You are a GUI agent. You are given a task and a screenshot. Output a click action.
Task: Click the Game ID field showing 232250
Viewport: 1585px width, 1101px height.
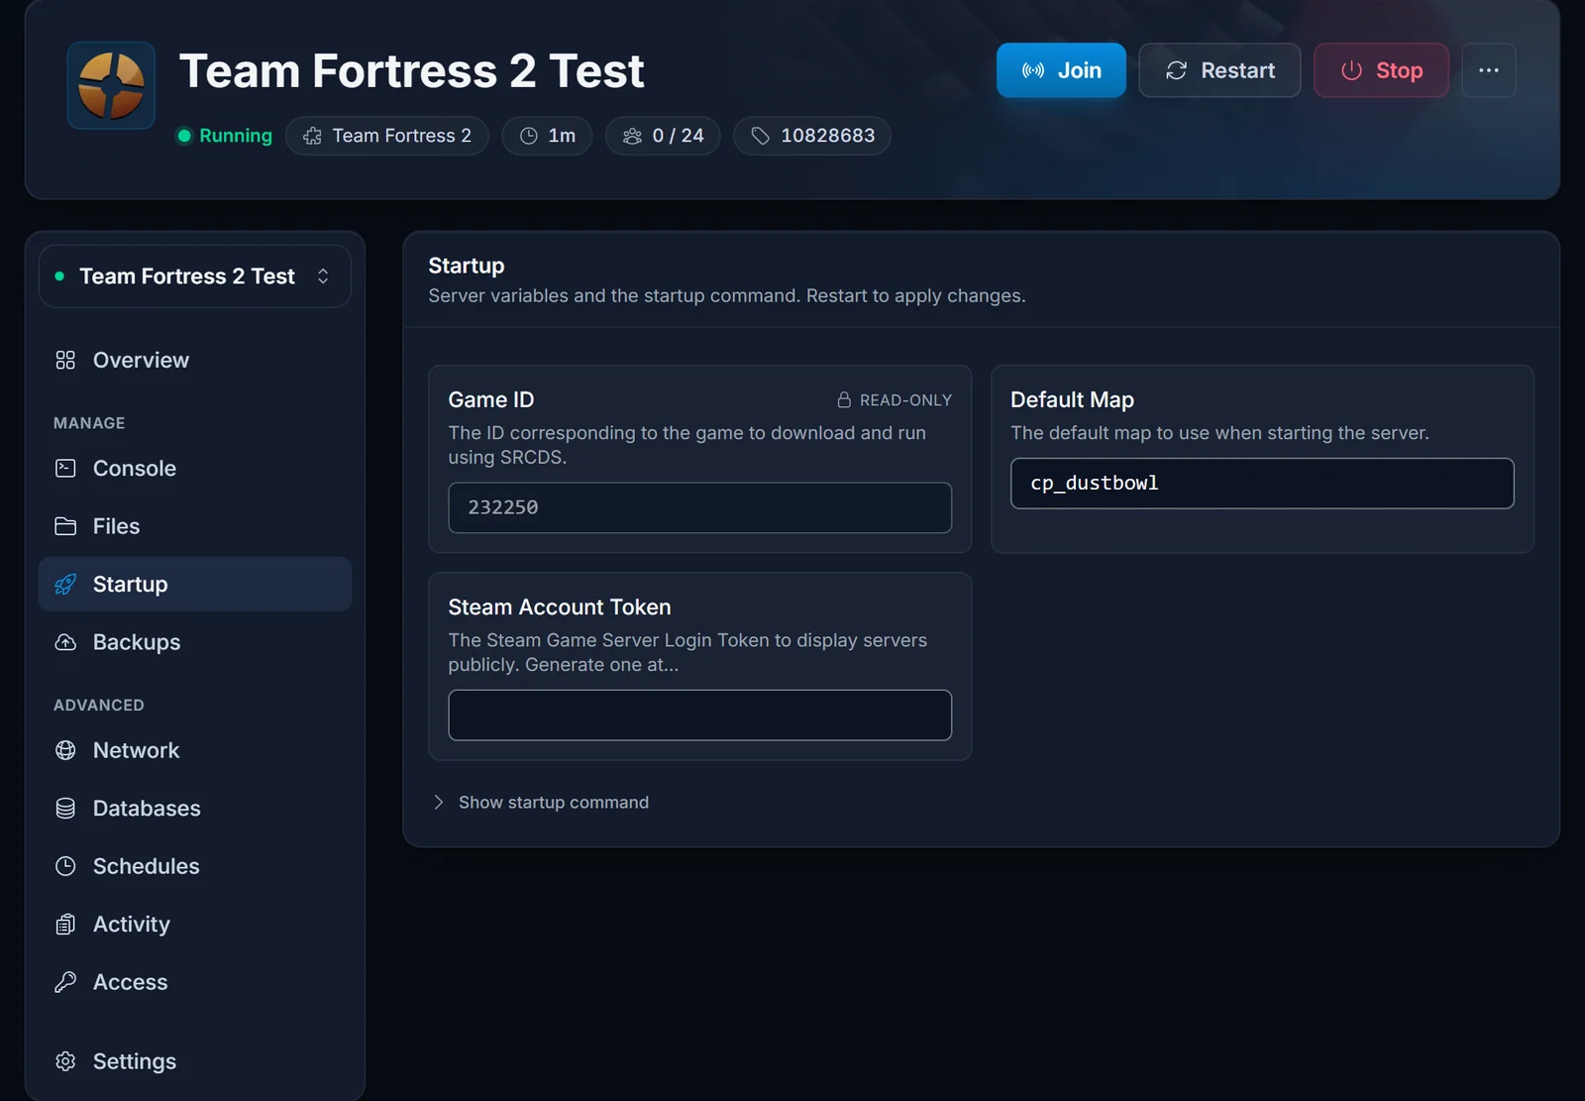[x=699, y=507]
